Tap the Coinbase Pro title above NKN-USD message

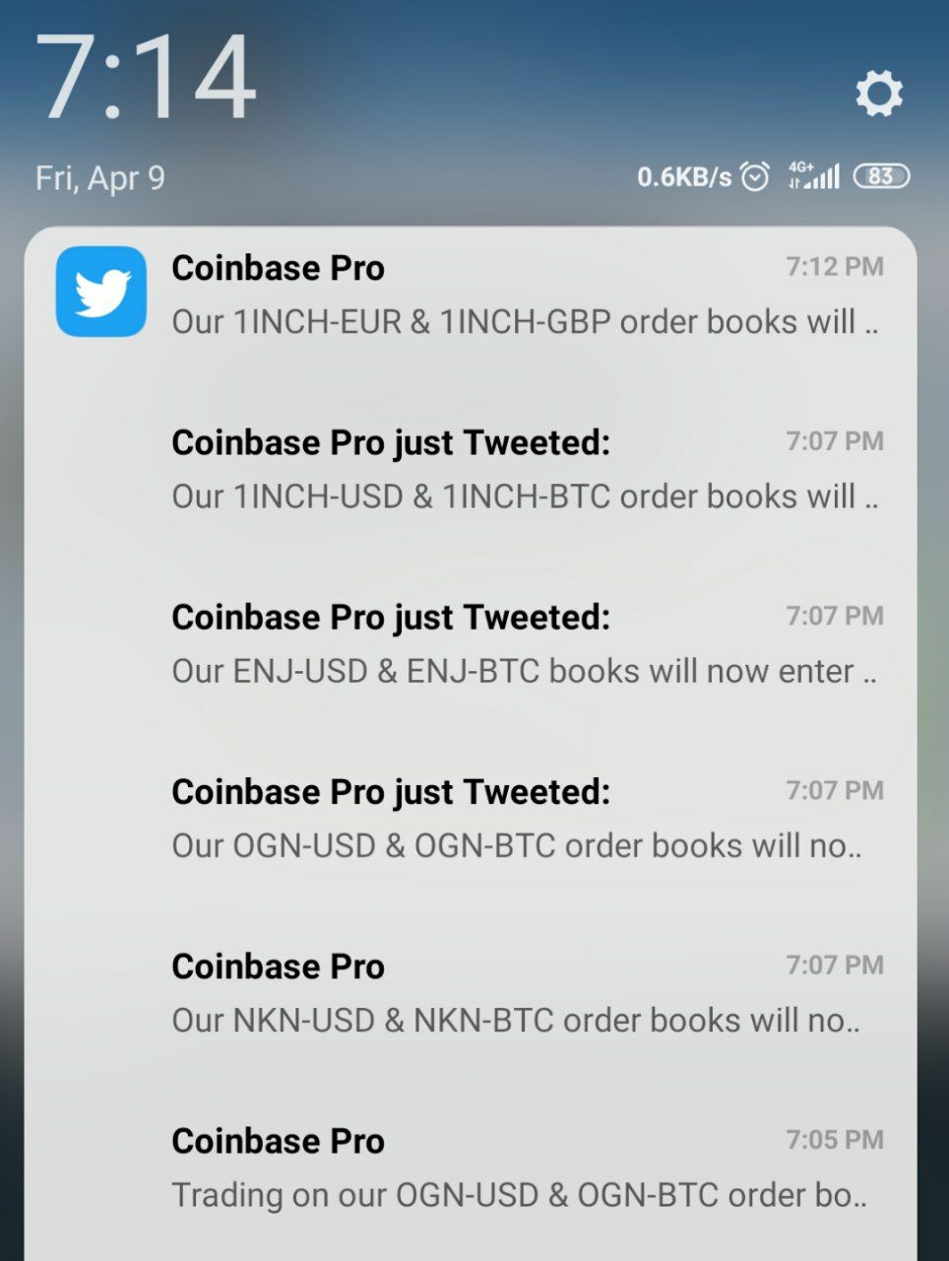278,966
